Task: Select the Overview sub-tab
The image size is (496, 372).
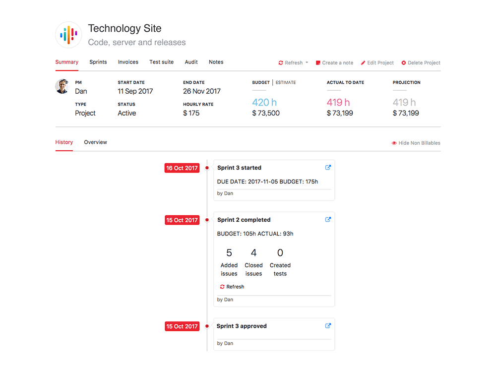Action: point(95,142)
